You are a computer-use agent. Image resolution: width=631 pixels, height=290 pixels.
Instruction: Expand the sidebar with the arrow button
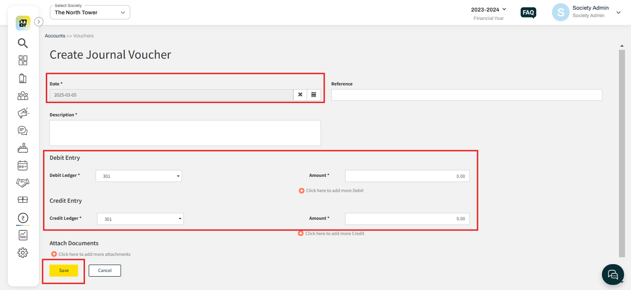point(39,21)
